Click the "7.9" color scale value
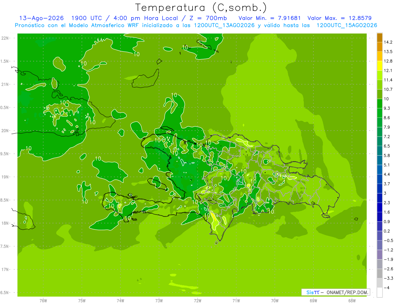Viewport: 395px width, 305px height. click(387, 127)
